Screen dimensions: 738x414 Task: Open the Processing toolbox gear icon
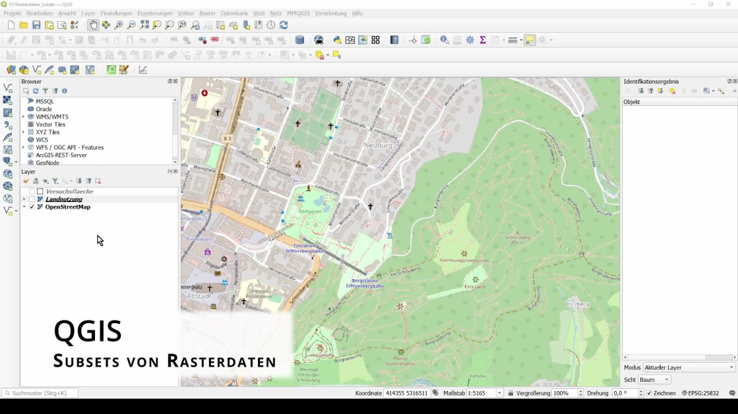click(470, 40)
